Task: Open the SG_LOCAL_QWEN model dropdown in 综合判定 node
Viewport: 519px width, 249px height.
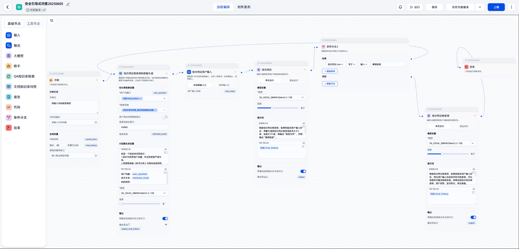Action: coord(281,97)
